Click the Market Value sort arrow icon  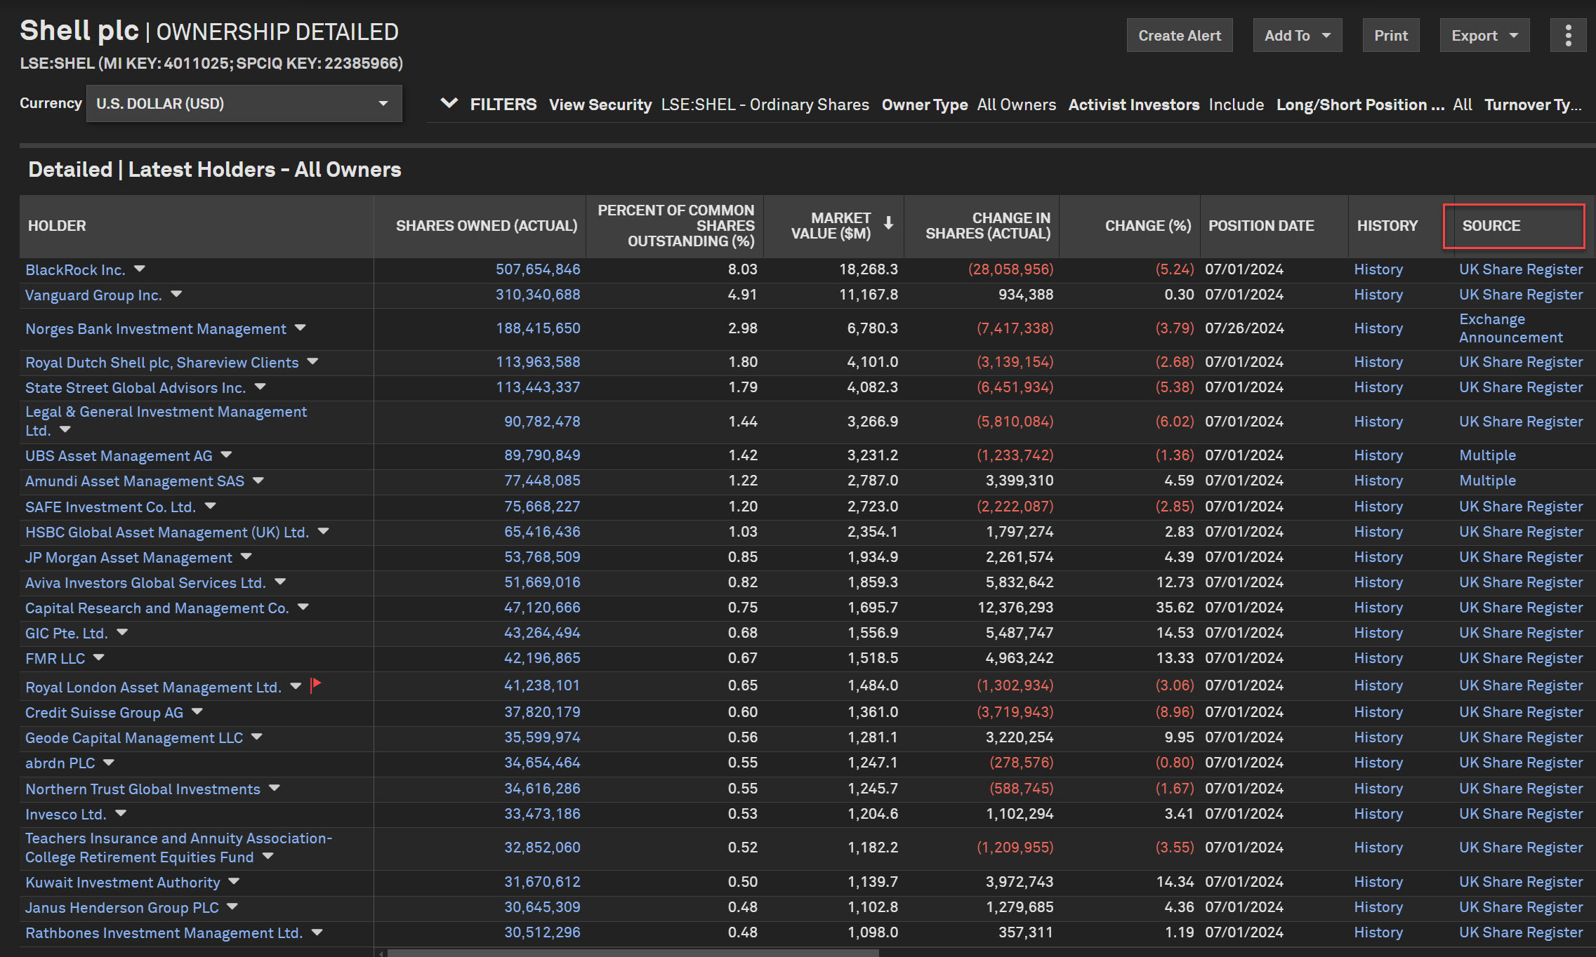(x=888, y=223)
